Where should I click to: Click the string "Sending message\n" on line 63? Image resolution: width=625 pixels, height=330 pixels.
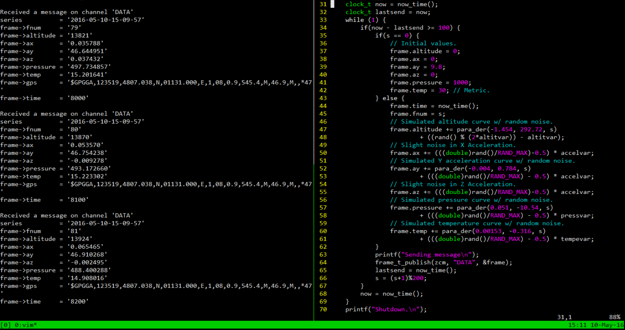436,255
